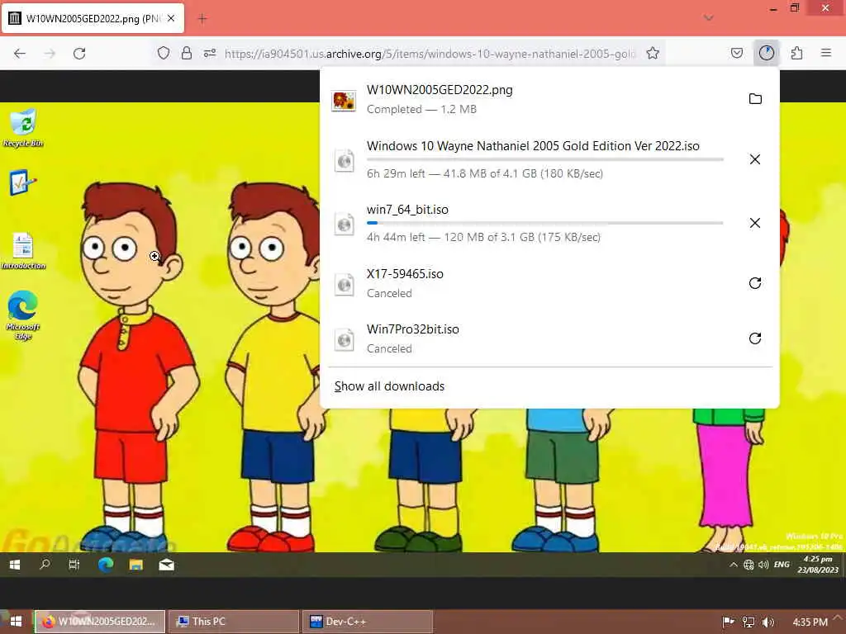This screenshot has height=634, width=846.
Task: Open the Extensions puzzle icon
Action: point(796,53)
